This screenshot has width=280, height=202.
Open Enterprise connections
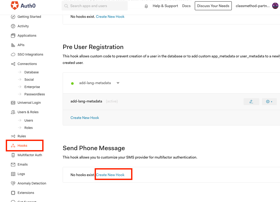pyautogui.click(x=32, y=87)
